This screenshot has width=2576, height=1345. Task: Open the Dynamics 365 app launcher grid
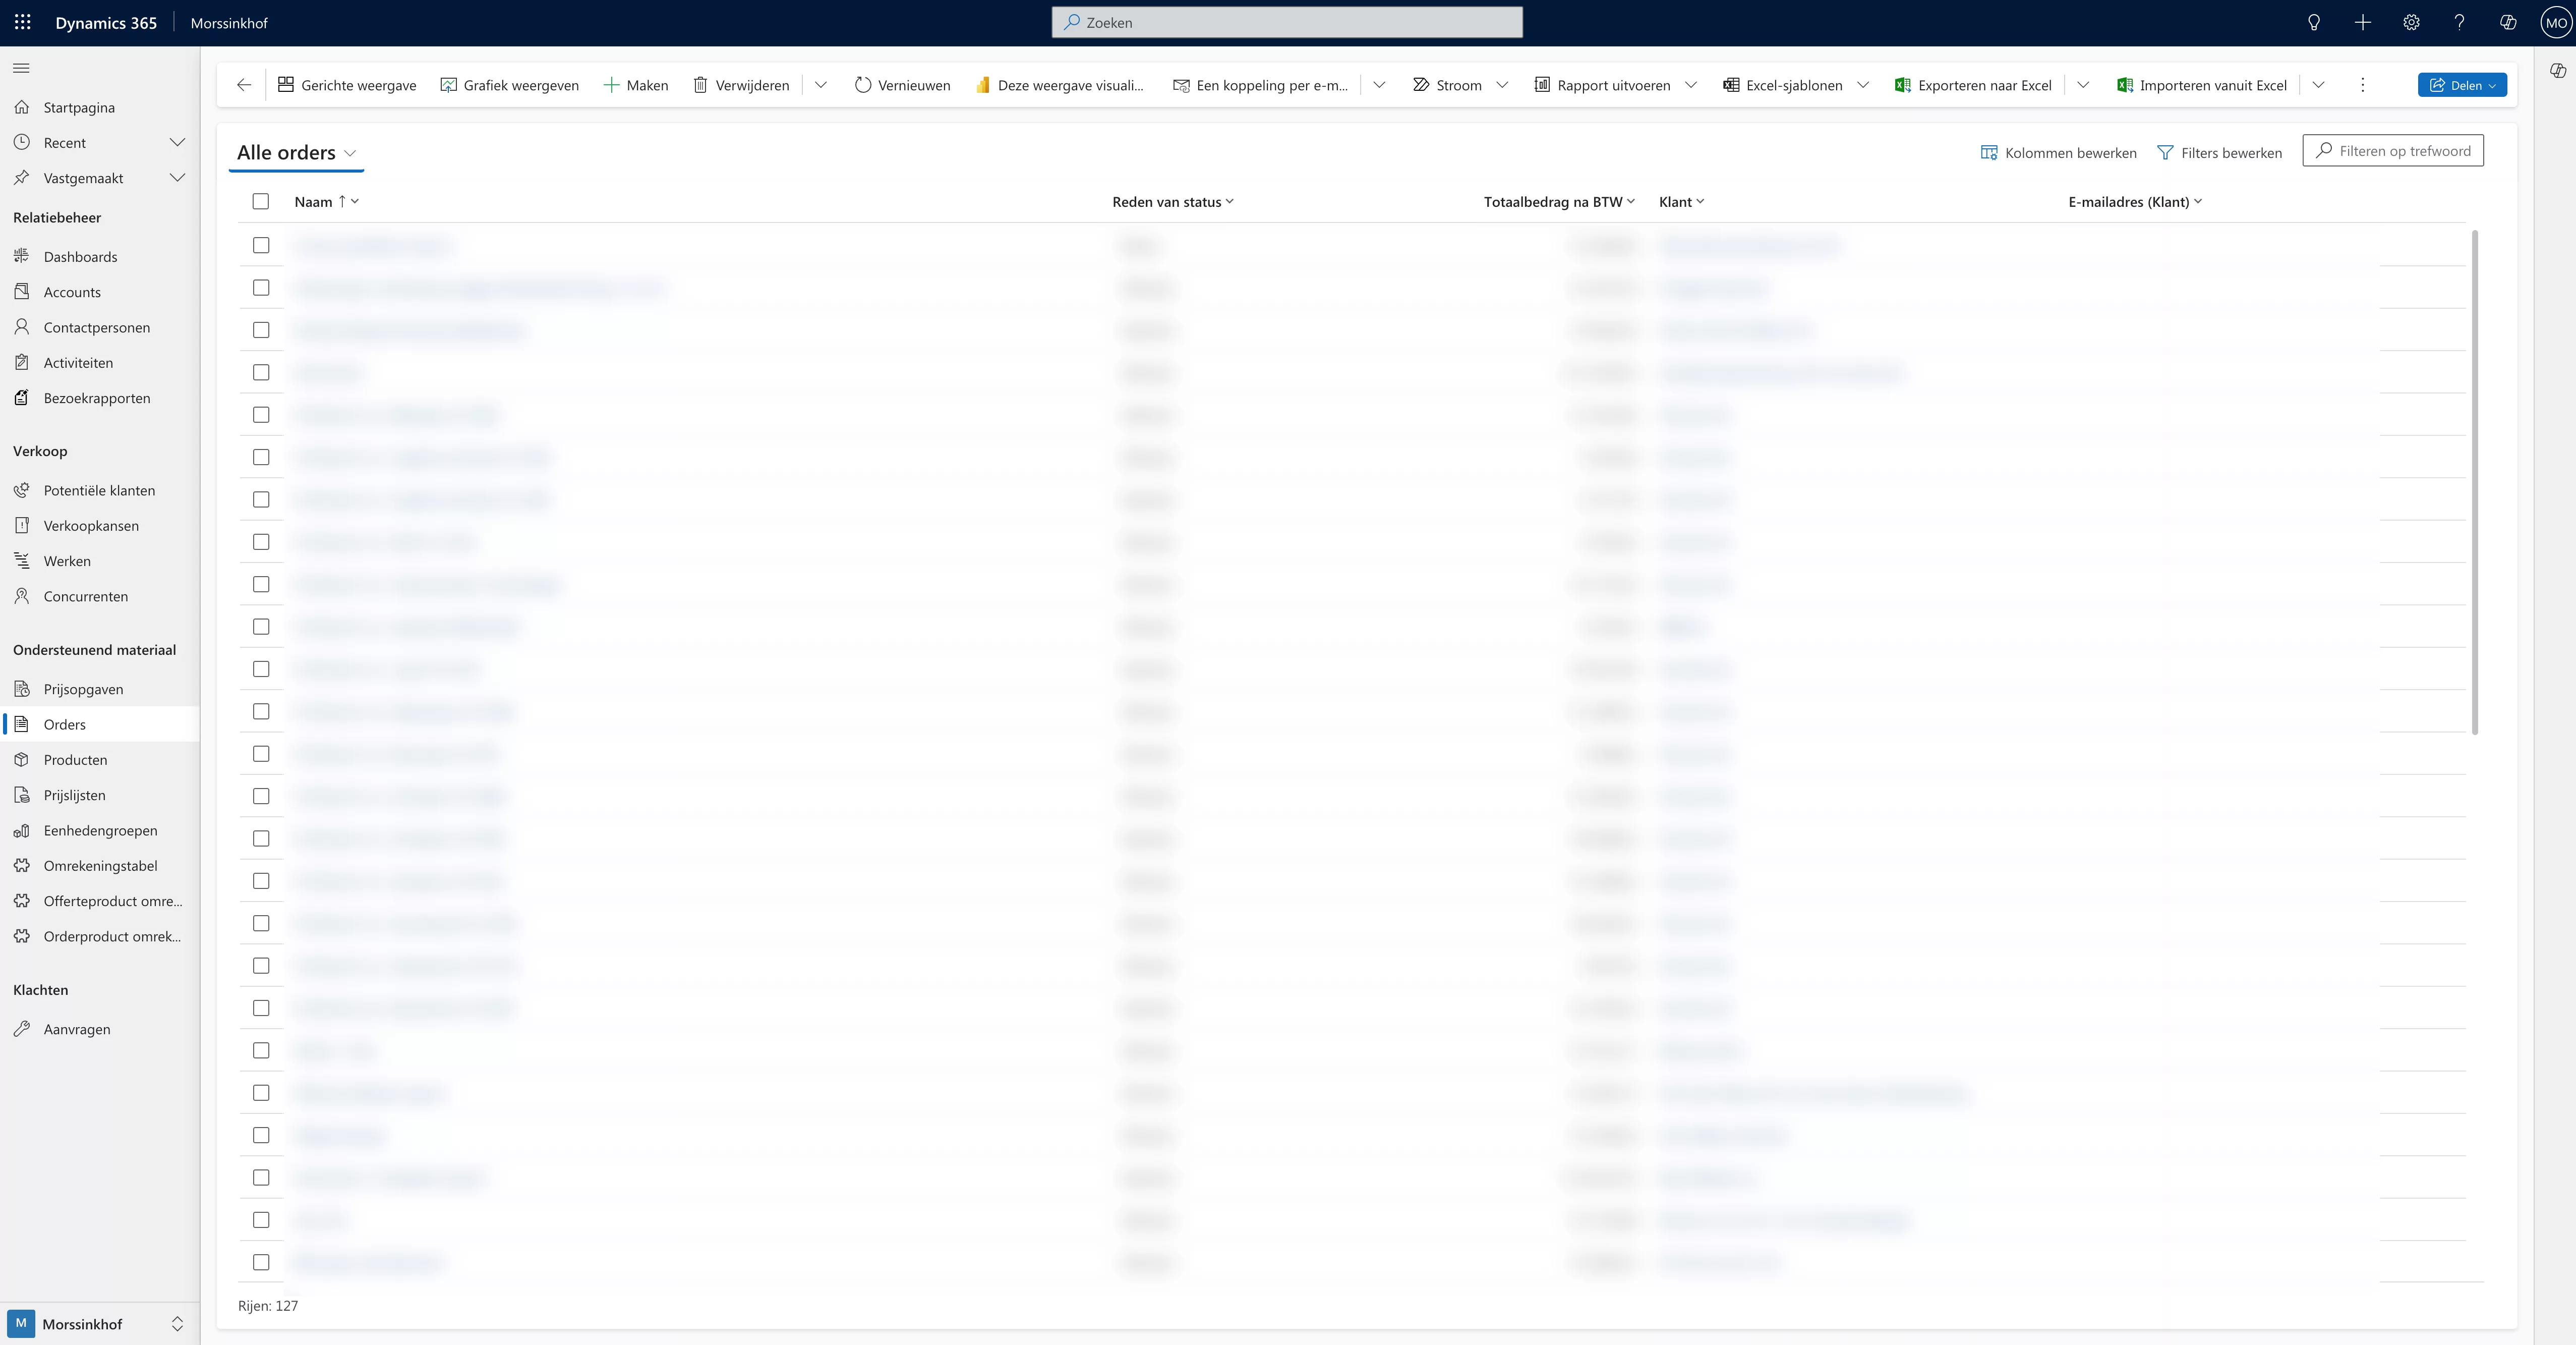pyautogui.click(x=22, y=22)
